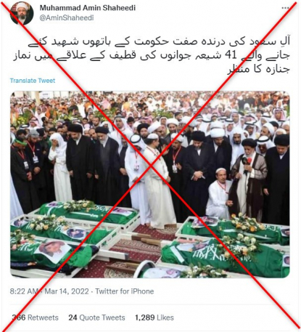The image size is (301, 332).
Task: Click the kneeling man in white
Action: 218,194
